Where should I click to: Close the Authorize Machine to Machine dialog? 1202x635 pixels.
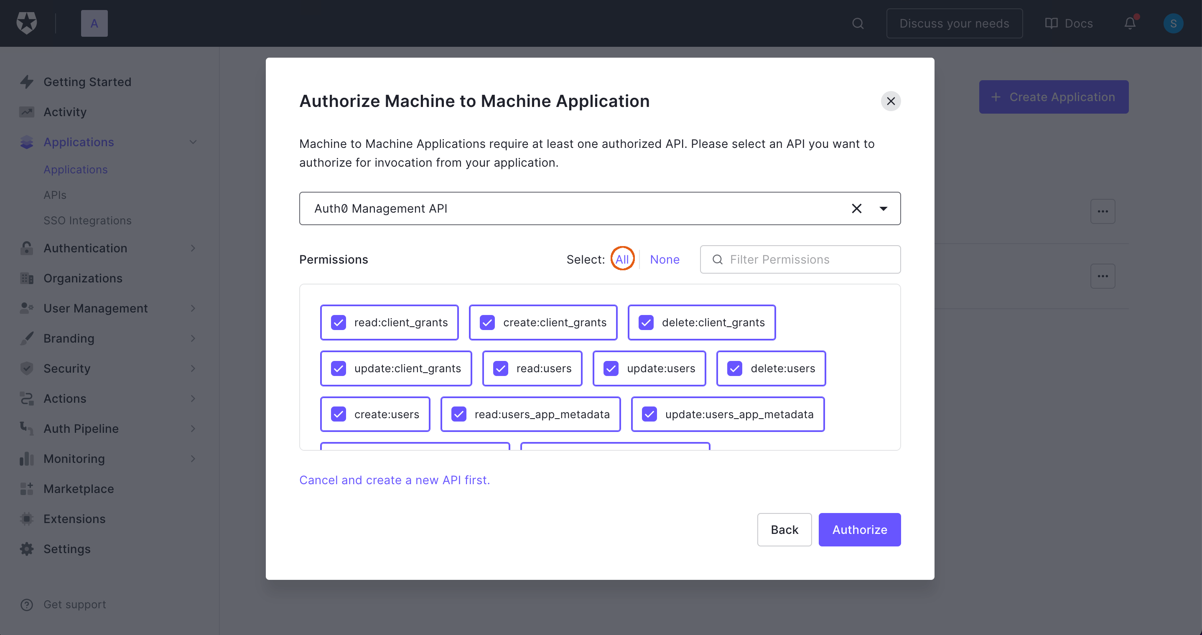coord(890,101)
